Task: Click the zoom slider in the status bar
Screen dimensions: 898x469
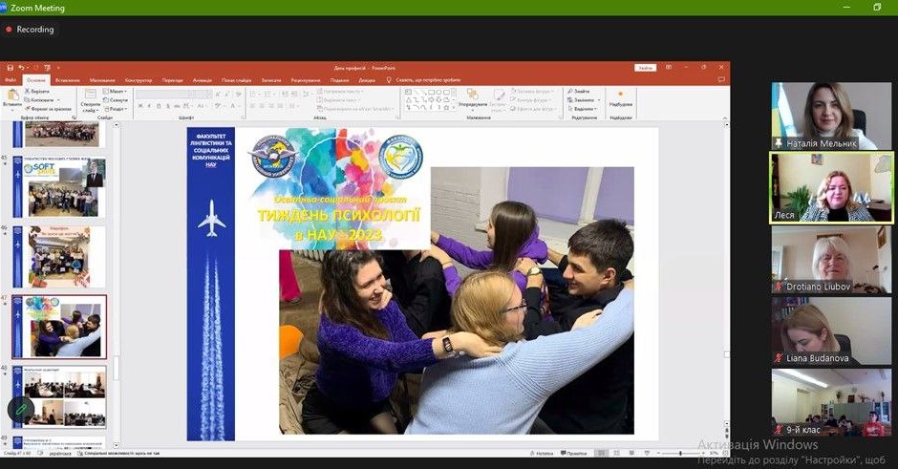Action: (x=679, y=453)
